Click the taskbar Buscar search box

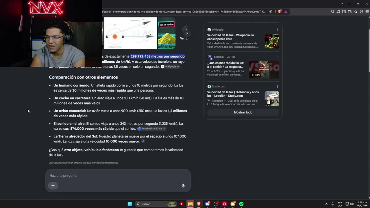[156, 204]
